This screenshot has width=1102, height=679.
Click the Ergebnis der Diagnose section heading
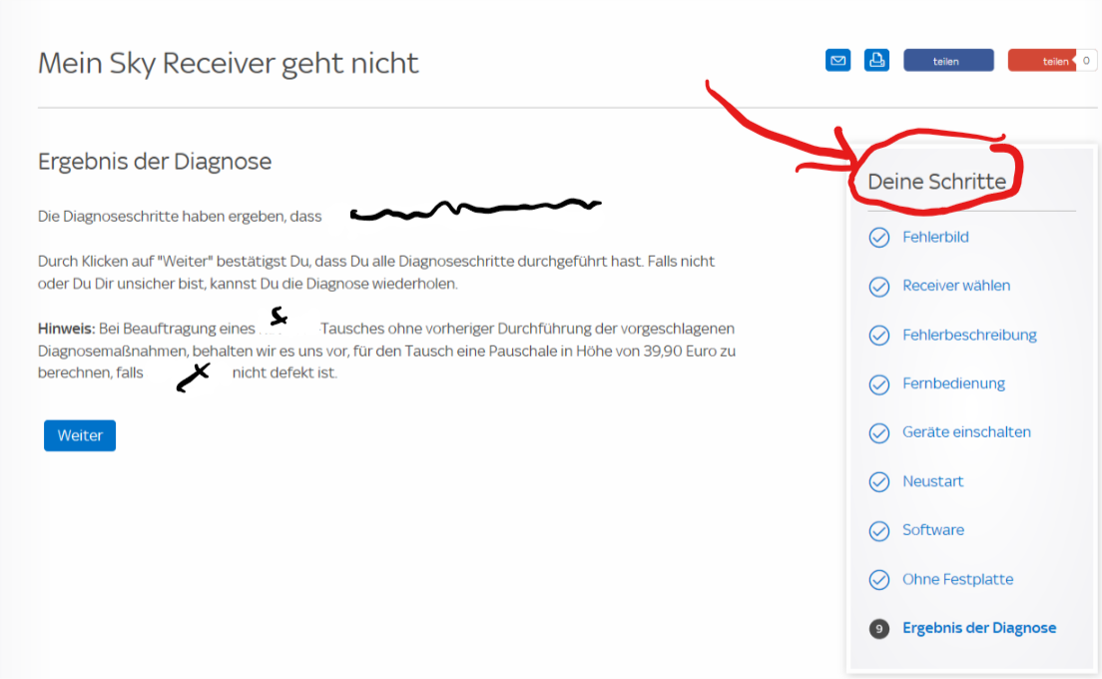pos(155,161)
